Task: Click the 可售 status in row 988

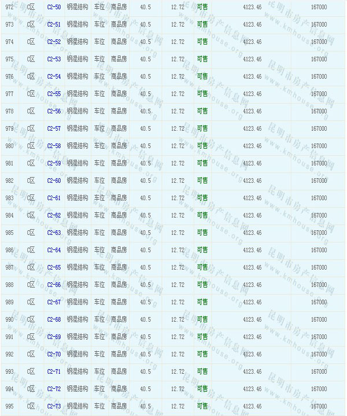Action: coord(202,285)
